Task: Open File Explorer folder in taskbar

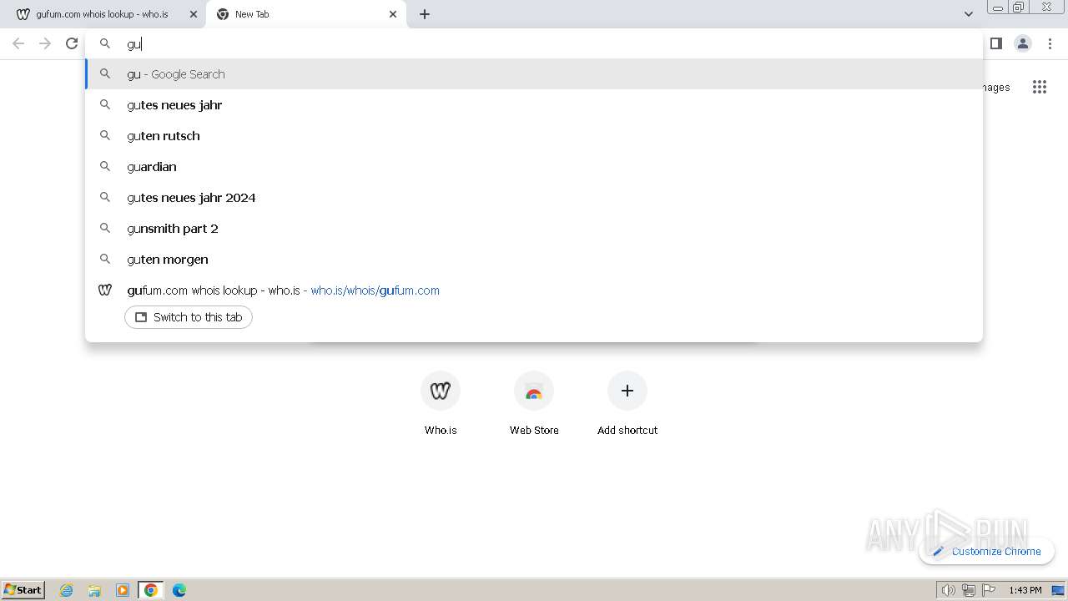Action: point(94,590)
